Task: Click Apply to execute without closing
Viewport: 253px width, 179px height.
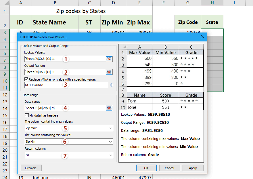Action: (x=193, y=168)
